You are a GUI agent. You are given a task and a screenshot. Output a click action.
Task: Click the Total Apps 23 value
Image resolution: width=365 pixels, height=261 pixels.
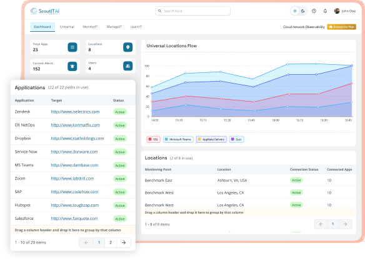pyautogui.click(x=35, y=50)
